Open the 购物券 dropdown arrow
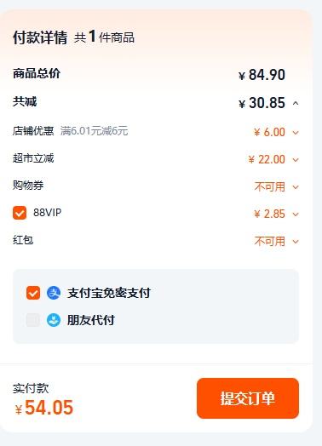The image size is (322, 446). click(x=296, y=187)
